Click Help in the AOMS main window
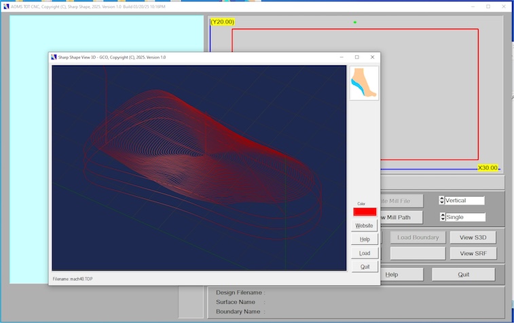 [401, 275]
